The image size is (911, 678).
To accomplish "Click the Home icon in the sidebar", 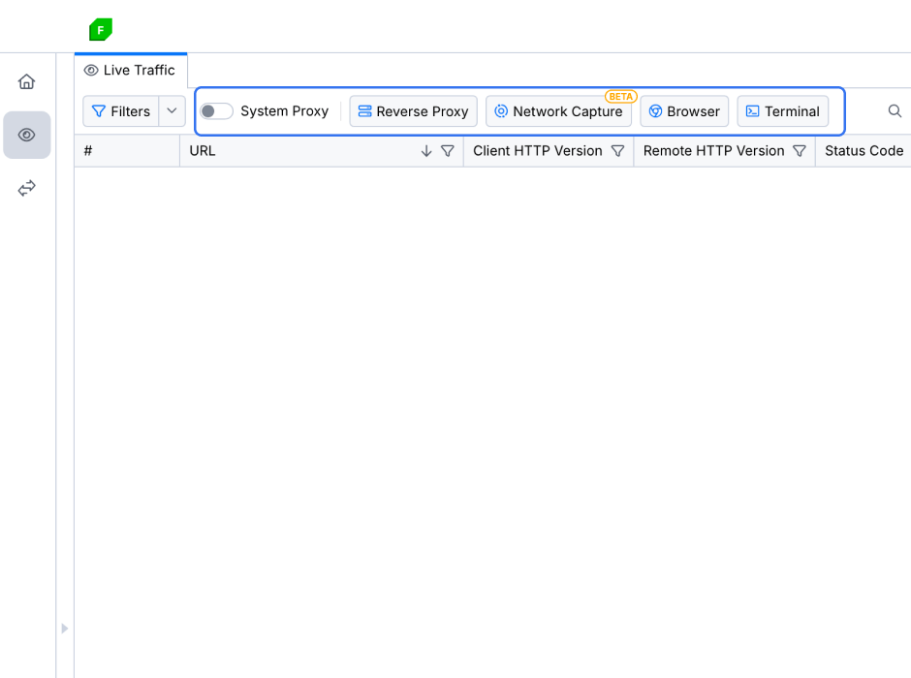I will pos(26,81).
